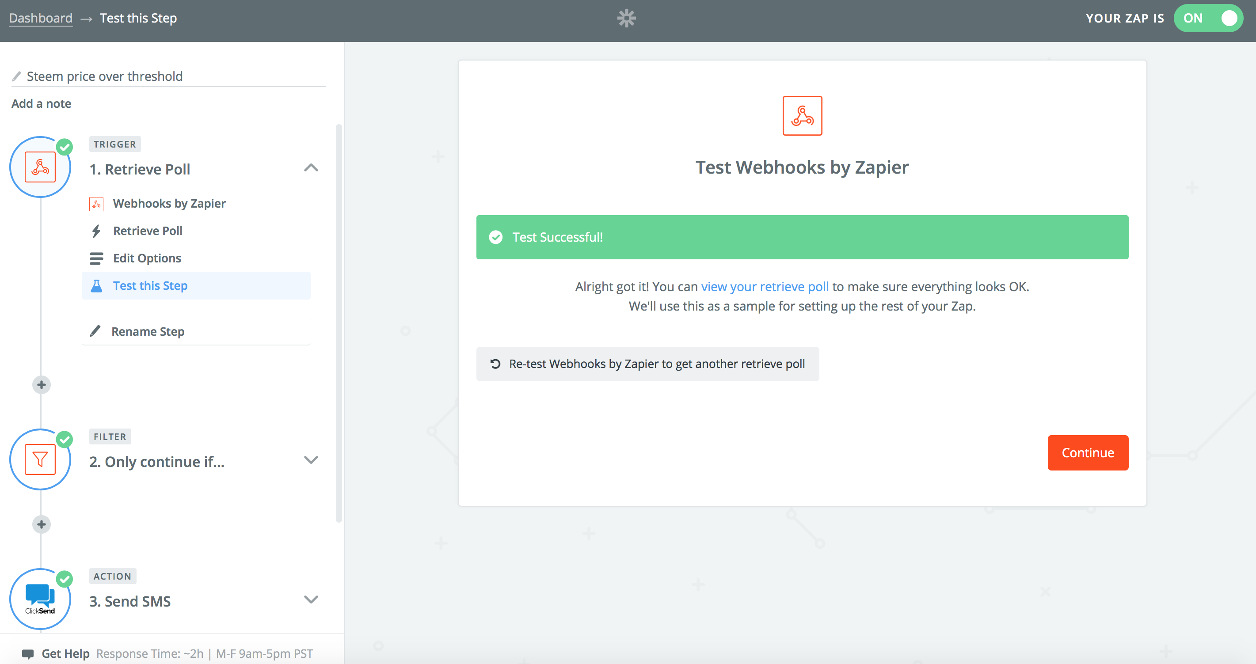Click the chat bubble icon beside Get Help
Screen dimensions: 1256x664
point(28,654)
